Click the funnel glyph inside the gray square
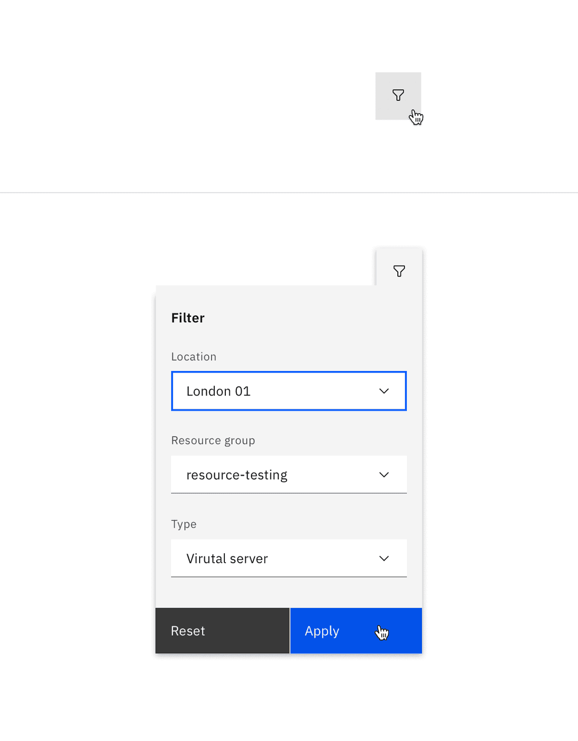 point(398,95)
